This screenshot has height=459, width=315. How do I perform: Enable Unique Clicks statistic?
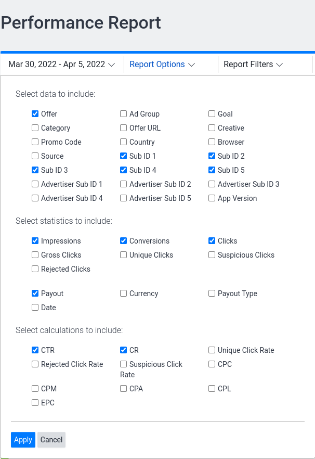(x=124, y=255)
